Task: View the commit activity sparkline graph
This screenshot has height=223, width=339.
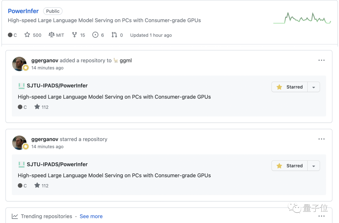Action: click(302, 18)
